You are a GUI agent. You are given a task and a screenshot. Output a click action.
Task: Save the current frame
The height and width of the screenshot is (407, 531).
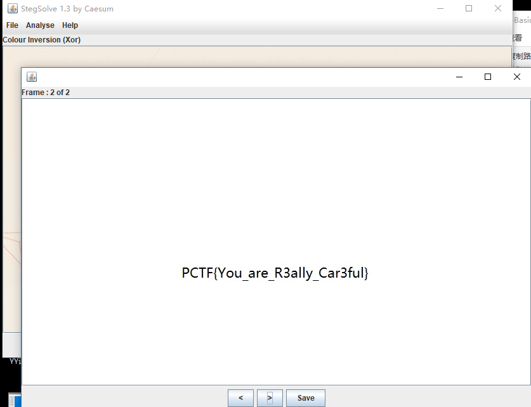pyautogui.click(x=305, y=398)
